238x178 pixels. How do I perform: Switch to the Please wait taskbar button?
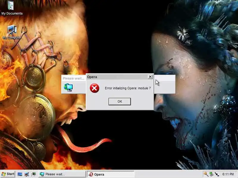tap(62, 174)
